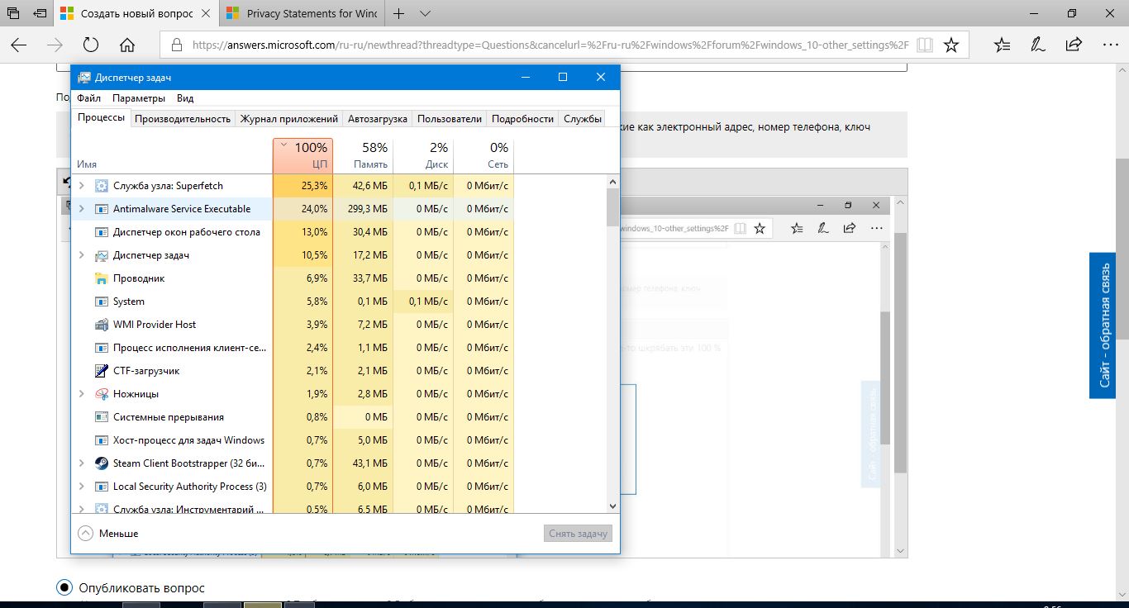Click the Хост-процесс для задач Windows icon
The image size is (1129, 608).
coord(102,440)
